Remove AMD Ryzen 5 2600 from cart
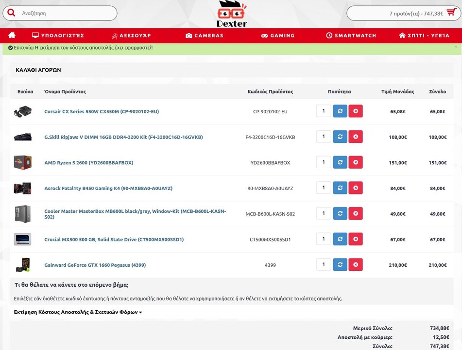The width and height of the screenshot is (462, 350). click(x=356, y=162)
